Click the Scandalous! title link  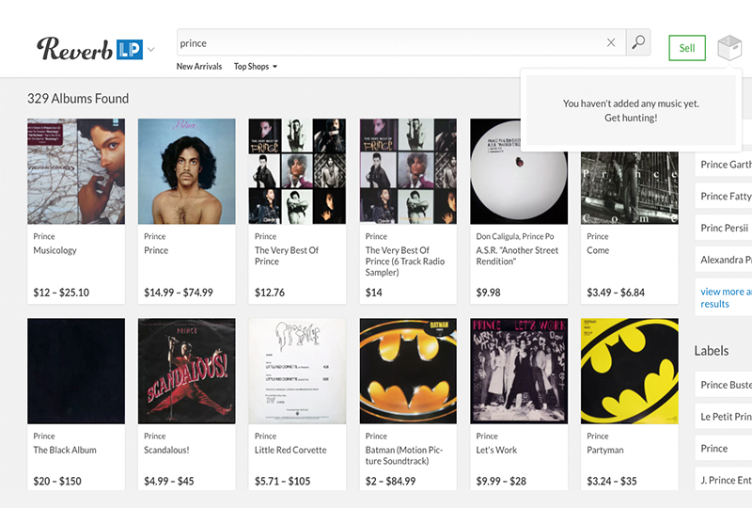[x=166, y=450]
